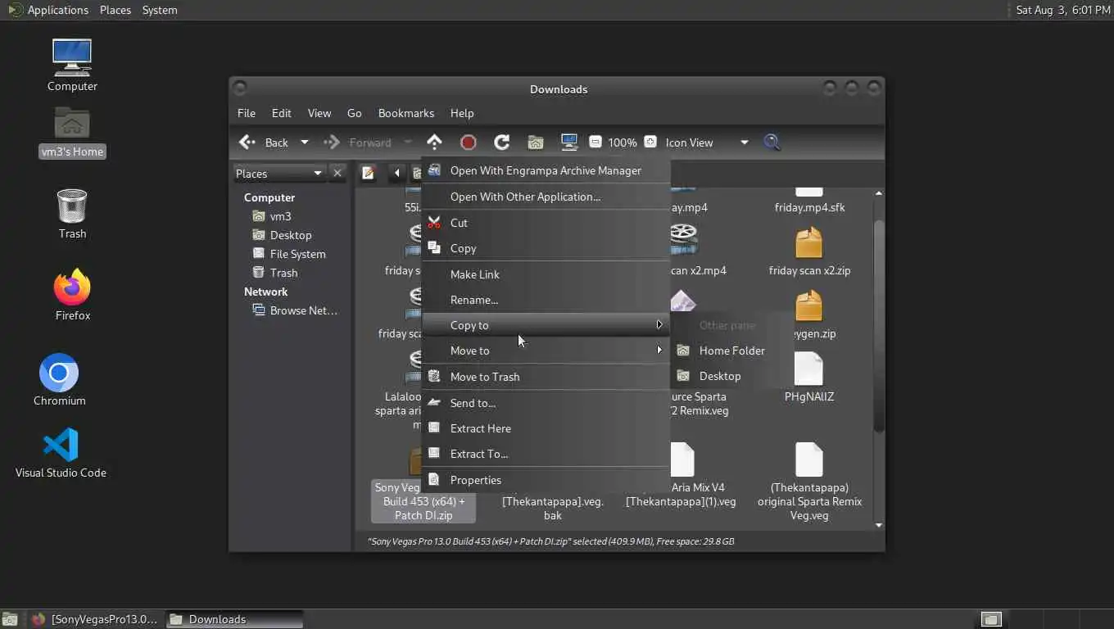This screenshot has width=1114, height=629.
Task: Open the Help menu
Action: pos(462,113)
